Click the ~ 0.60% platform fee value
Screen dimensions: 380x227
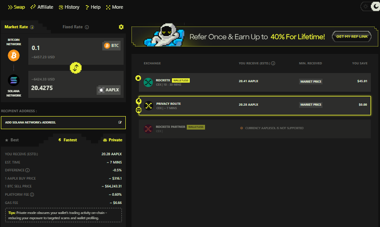115,194
